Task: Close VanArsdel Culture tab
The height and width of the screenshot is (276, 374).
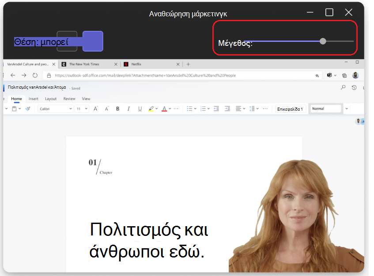Action: (54, 64)
